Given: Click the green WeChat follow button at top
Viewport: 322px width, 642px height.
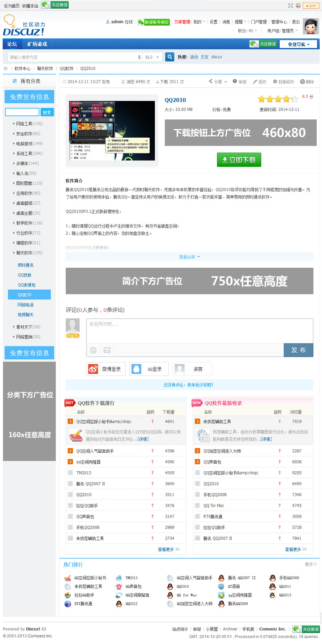Looking at the screenshot, I should [x=55, y=5].
